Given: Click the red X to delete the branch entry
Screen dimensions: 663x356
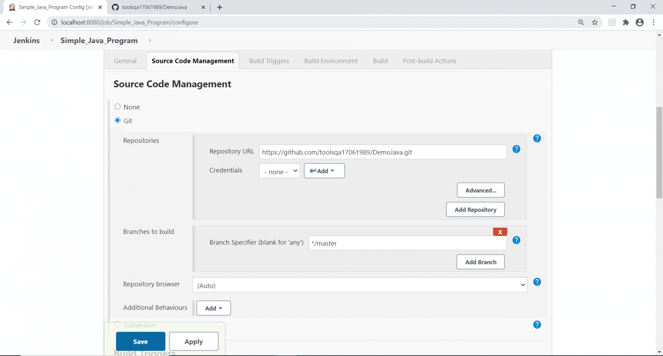Looking at the screenshot, I should click(x=500, y=232).
